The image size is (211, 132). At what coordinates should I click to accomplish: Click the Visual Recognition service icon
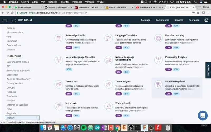pyautogui.click(x=159, y=84)
